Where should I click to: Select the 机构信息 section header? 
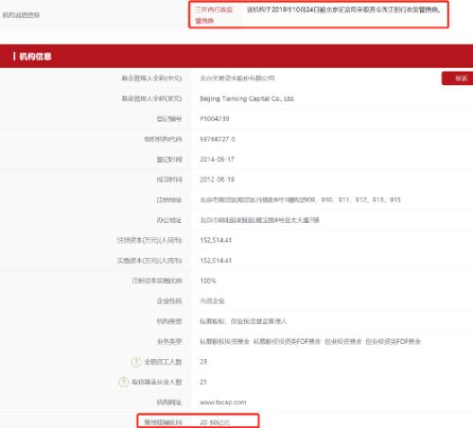(35, 57)
